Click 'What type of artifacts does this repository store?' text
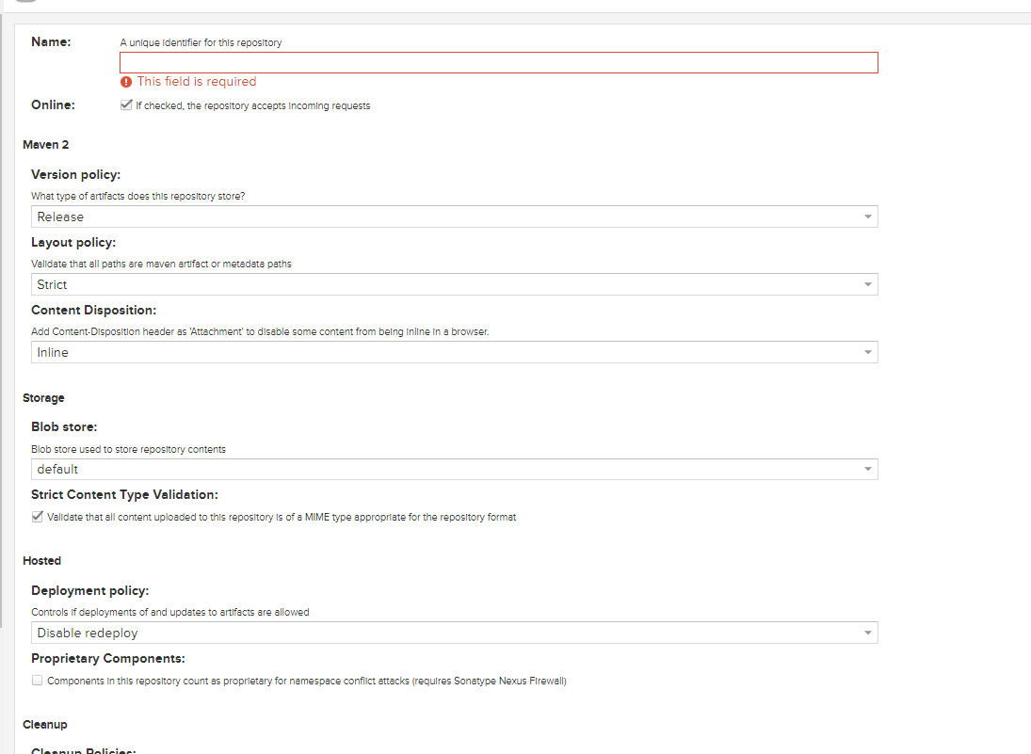Screen dimensions: 1031x754 click(x=138, y=196)
